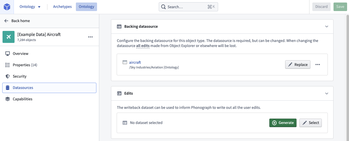Click '7,284 objects' text

point(27,40)
